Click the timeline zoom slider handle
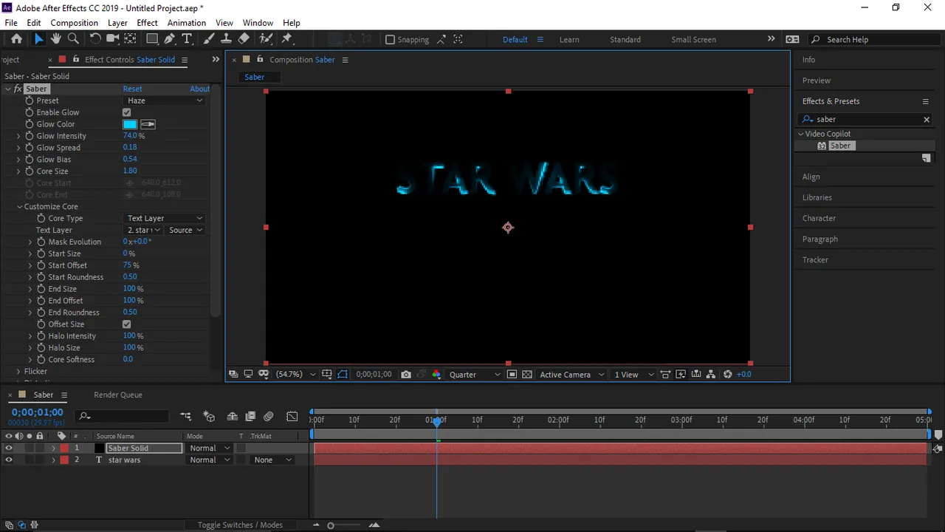This screenshot has width=945, height=532. click(x=331, y=525)
